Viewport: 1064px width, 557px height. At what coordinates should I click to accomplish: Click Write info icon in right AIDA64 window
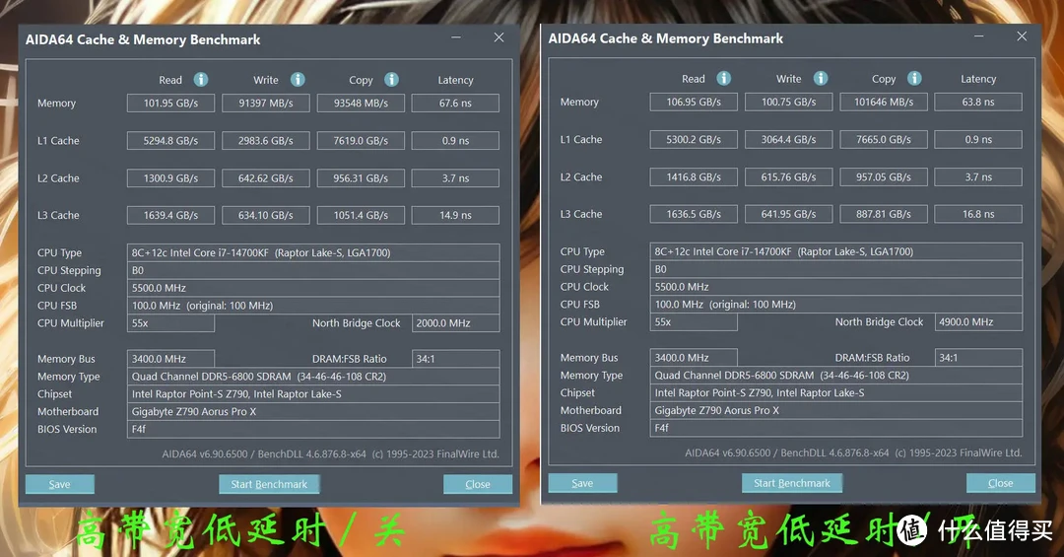[820, 79]
